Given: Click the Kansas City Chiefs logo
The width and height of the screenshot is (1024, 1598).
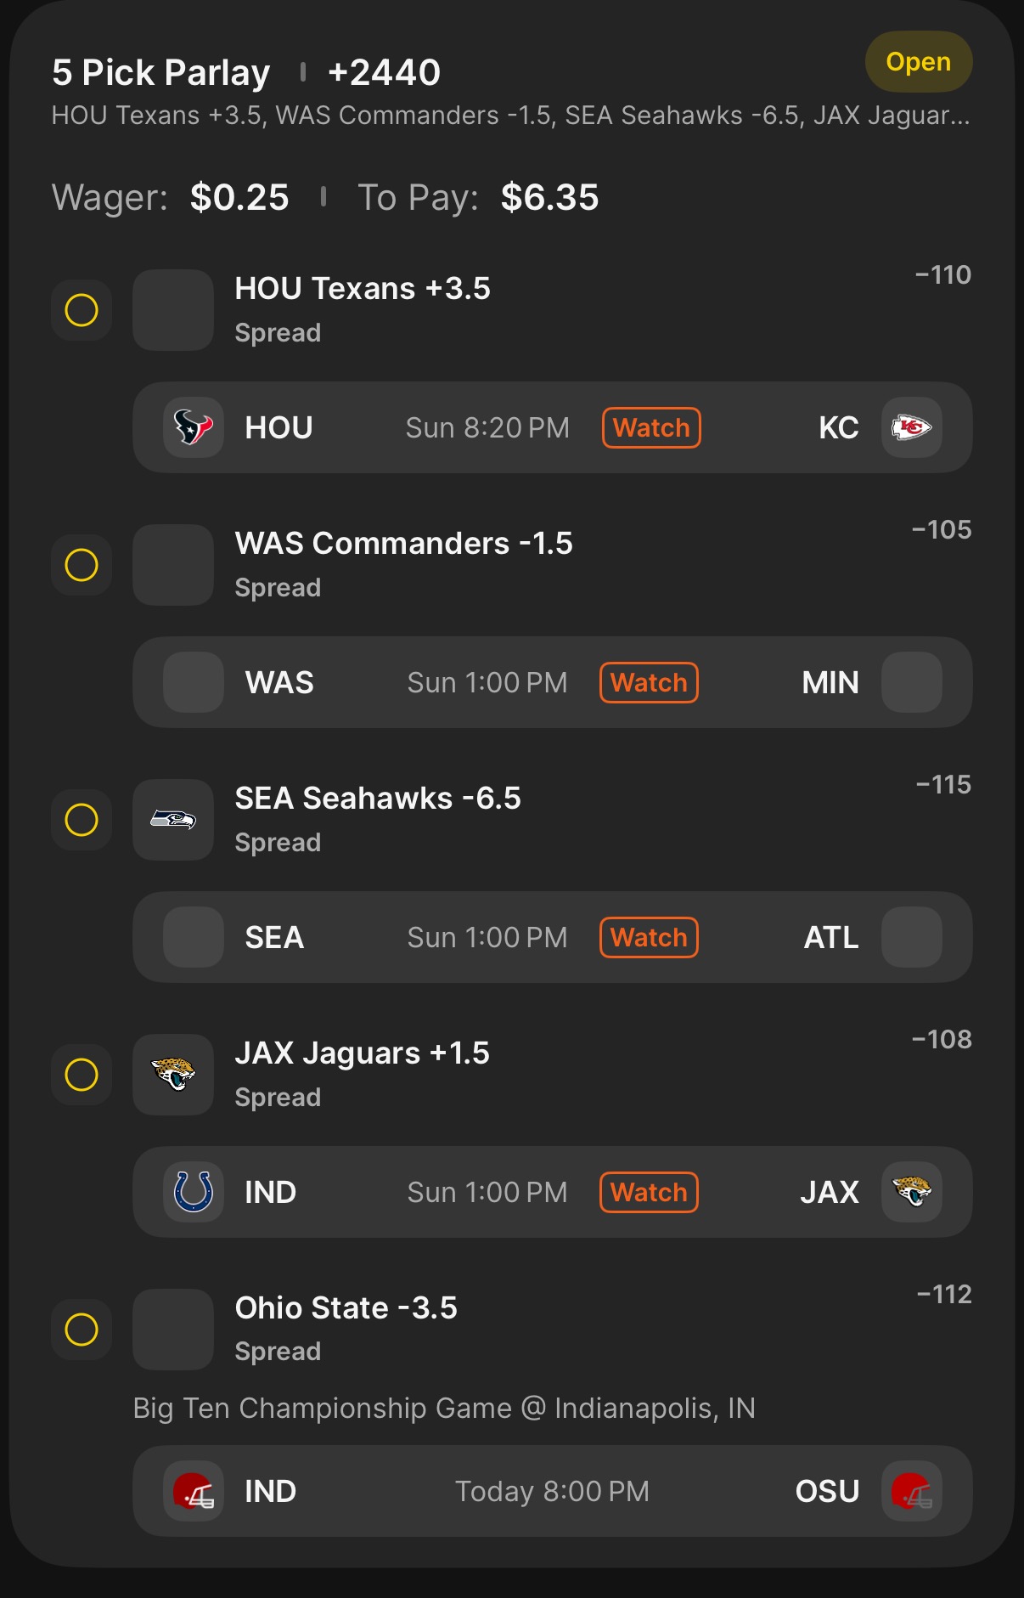Looking at the screenshot, I should 911,427.
